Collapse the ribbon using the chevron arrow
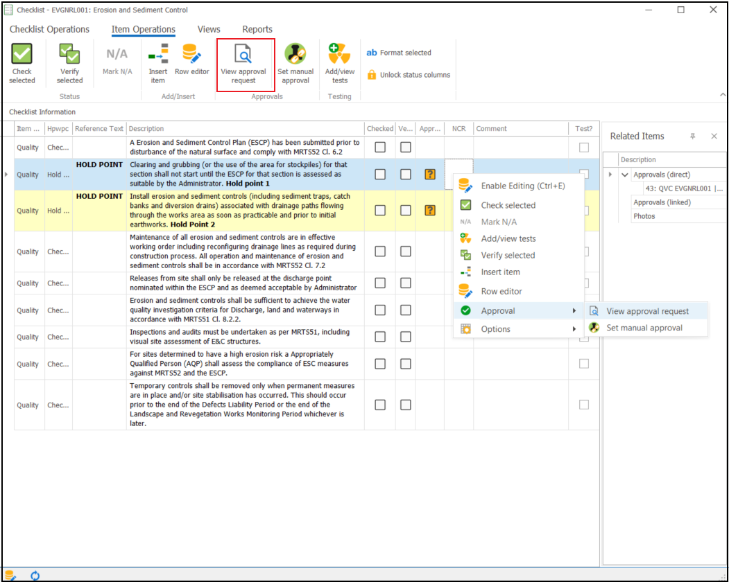The image size is (729, 582). [723, 95]
